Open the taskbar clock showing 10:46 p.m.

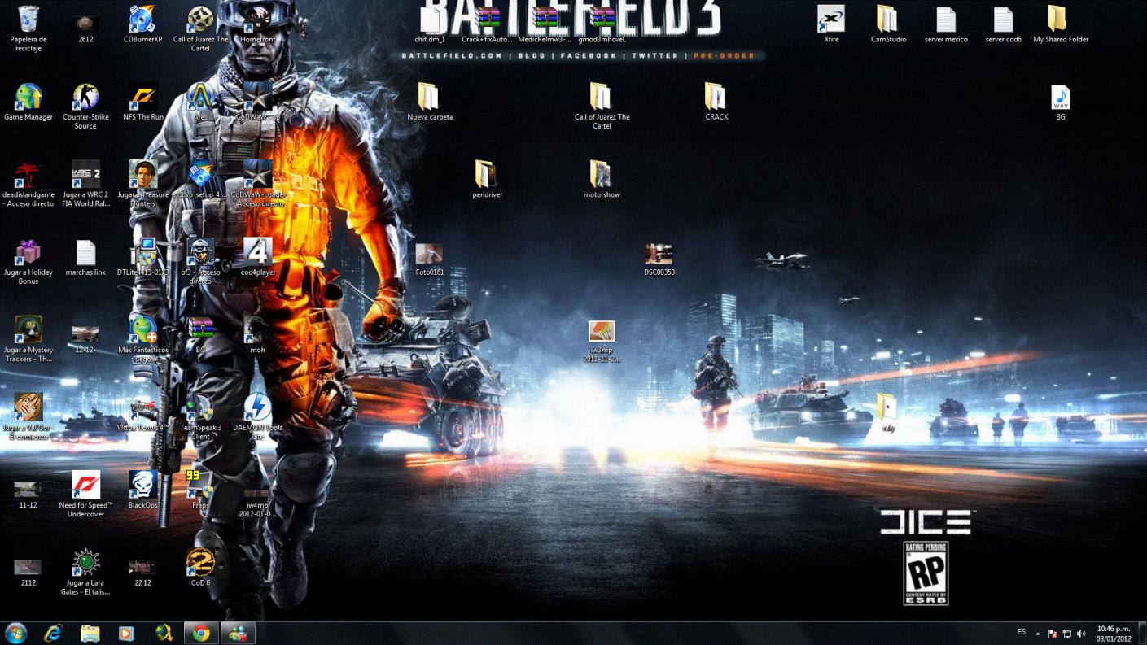tap(1114, 633)
